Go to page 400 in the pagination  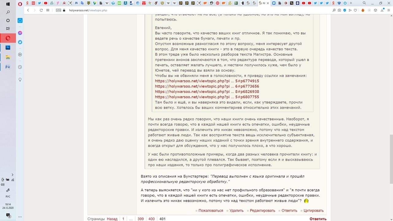(x=151, y=219)
